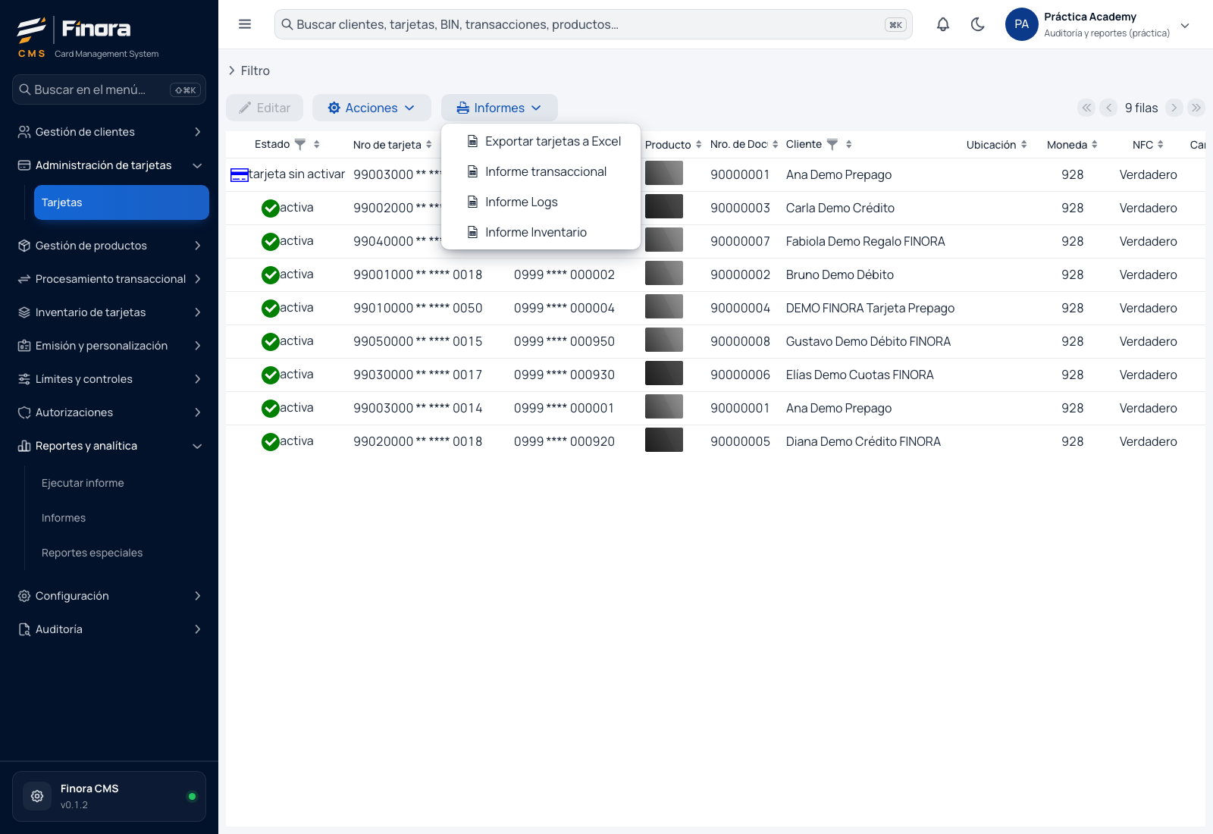Click product swatch for Carla Demo Crédito
The height and width of the screenshot is (834, 1213).
[664, 206]
